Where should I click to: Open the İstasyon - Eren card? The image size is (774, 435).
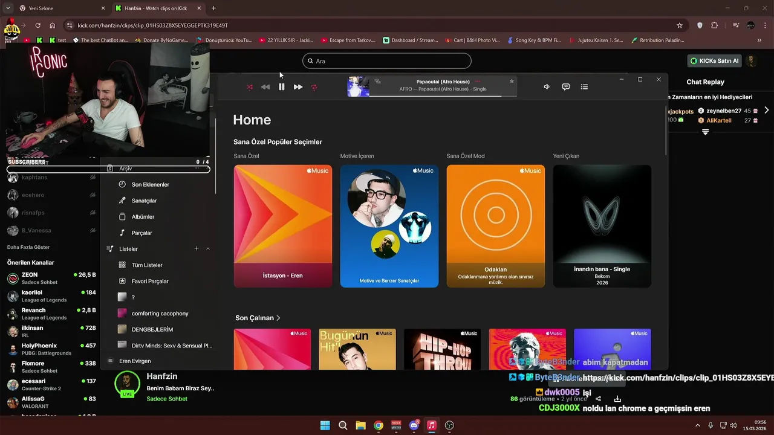click(x=283, y=226)
